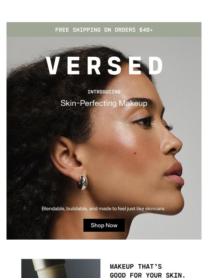
Task: Click the beauty mark on the model's cheek
Action: 135,153
